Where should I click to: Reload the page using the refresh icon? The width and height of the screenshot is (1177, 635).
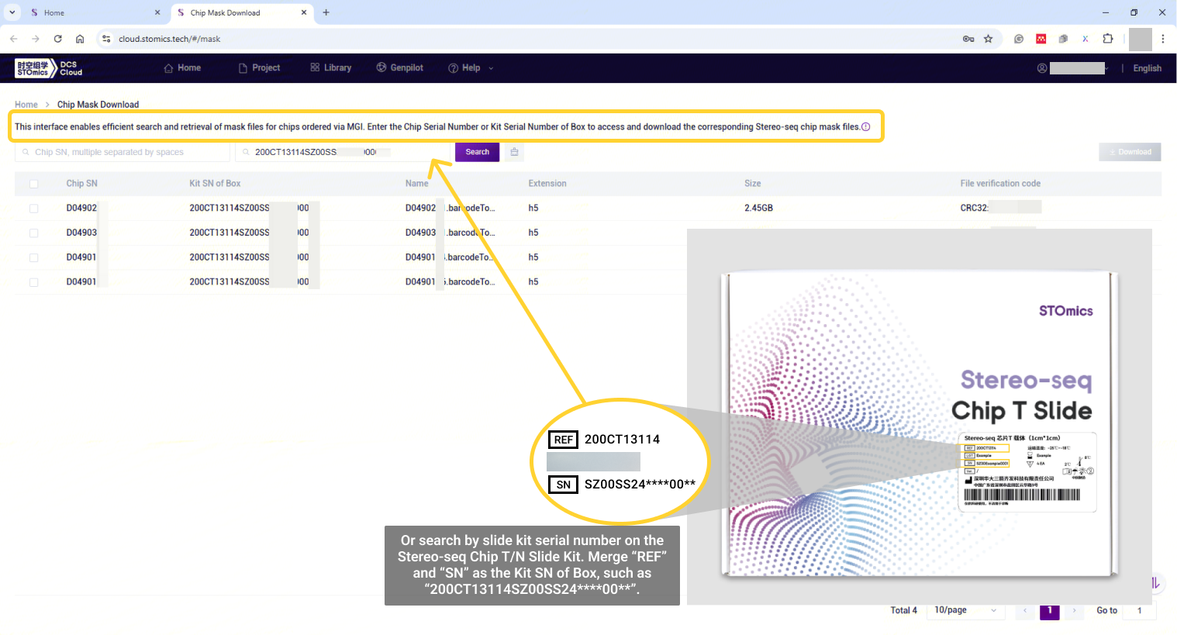[57, 39]
